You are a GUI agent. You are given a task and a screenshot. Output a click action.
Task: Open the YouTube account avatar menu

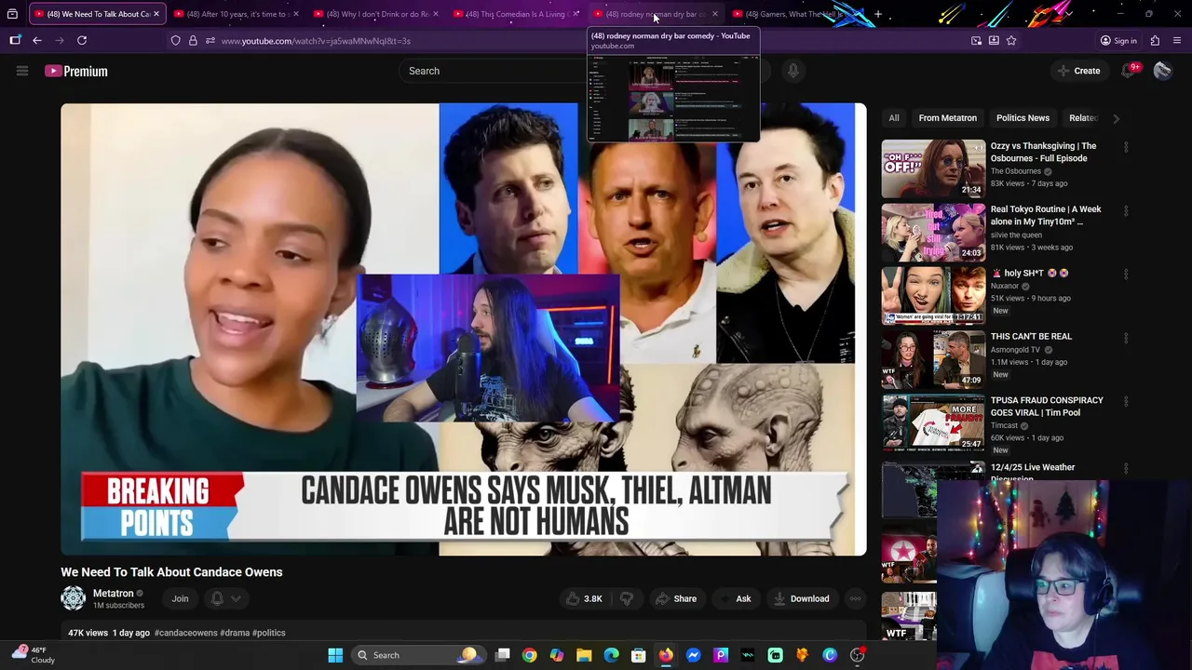pyautogui.click(x=1162, y=71)
